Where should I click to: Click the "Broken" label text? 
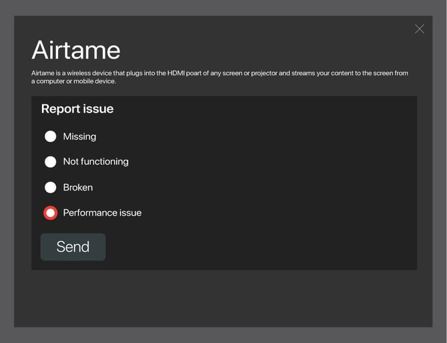click(78, 187)
